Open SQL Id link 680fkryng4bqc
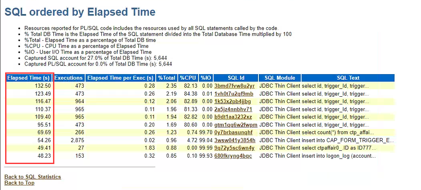 [x=233, y=155]
